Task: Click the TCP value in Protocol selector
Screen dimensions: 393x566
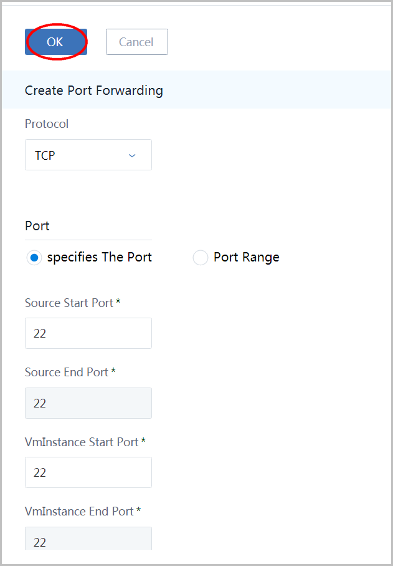Action: (x=45, y=155)
